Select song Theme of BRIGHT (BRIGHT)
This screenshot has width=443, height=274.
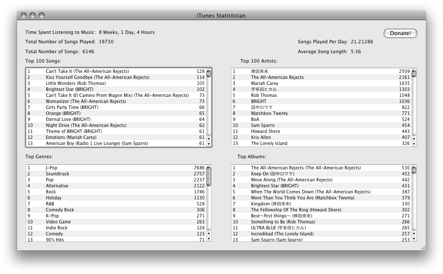coord(116,131)
